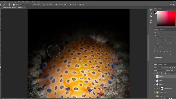This screenshot has width=176, height=99.
Task: Open the Brush tool preset picker icon
Action: pyautogui.click(x=4, y=5)
